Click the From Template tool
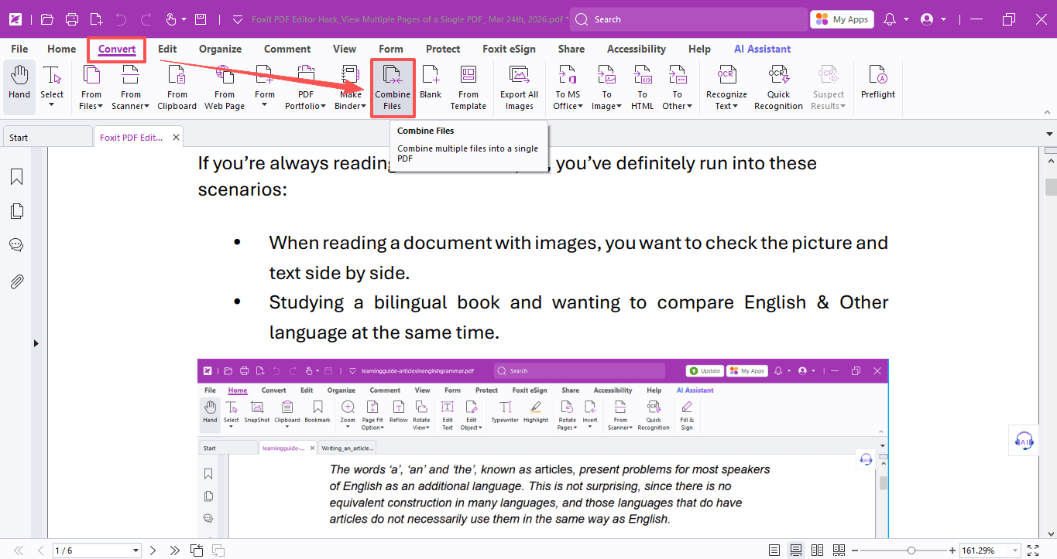This screenshot has width=1057, height=559. coord(468,87)
